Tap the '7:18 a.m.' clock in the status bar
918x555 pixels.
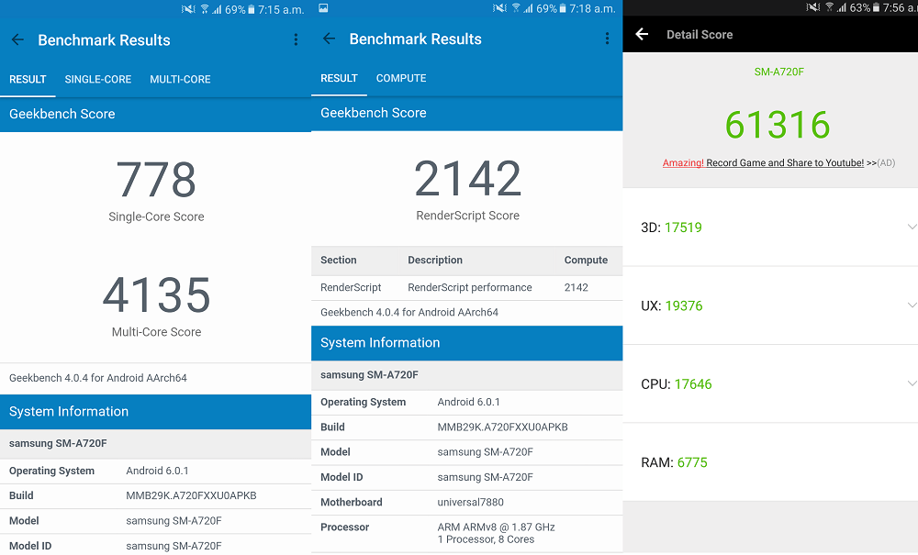[592, 9]
